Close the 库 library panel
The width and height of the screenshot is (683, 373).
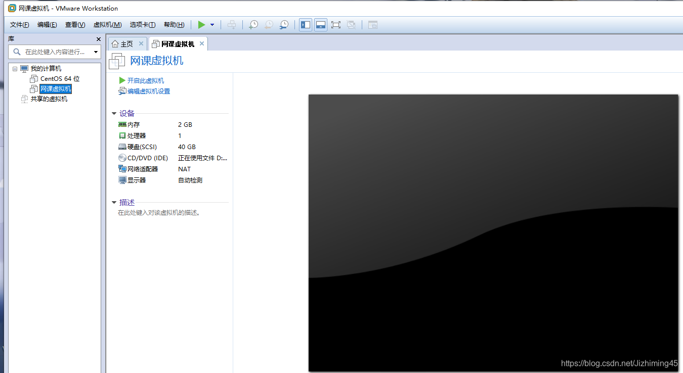pyautogui.click(x=99, y=39)
